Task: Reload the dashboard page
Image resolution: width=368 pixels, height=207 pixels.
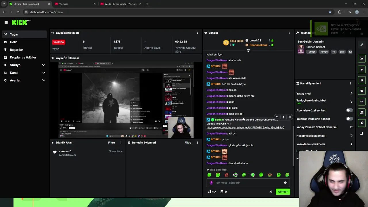Action: click(18, 12)
